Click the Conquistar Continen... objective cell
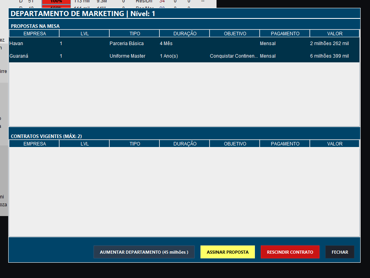Viewport: 370px width, 278px height. 234,56
